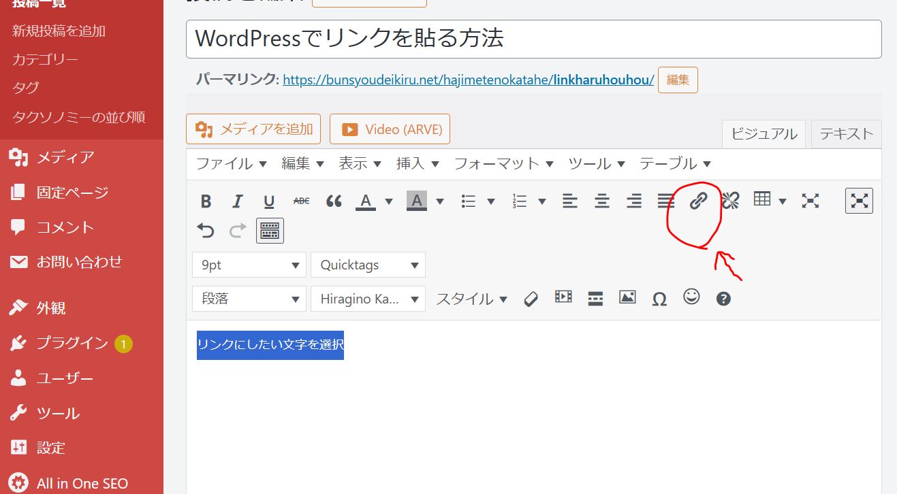Open the Quicktags dropdown
Viewport: 897px width, 494px height.
pyautogui.click(x=368, y=265)
